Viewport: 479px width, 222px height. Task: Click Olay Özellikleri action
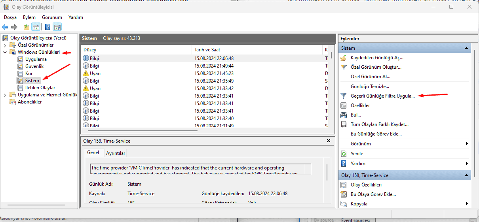tap(366, 185)
